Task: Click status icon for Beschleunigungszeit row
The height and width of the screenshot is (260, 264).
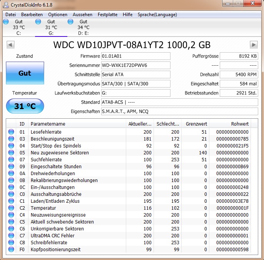Action: coord(11,139)
